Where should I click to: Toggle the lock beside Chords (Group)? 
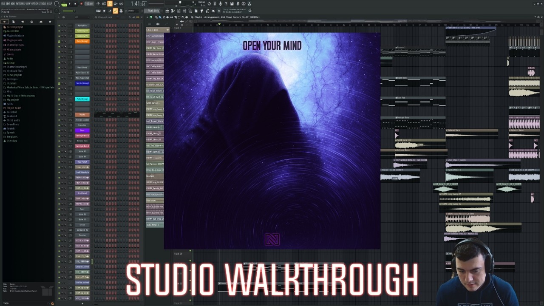(x=59, y=83)
